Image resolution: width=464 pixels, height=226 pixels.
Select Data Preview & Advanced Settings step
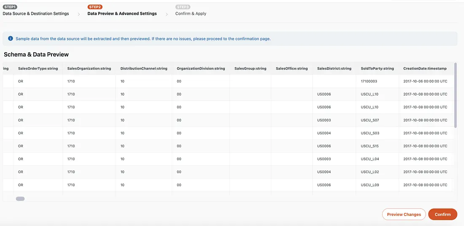coord(122,13)
